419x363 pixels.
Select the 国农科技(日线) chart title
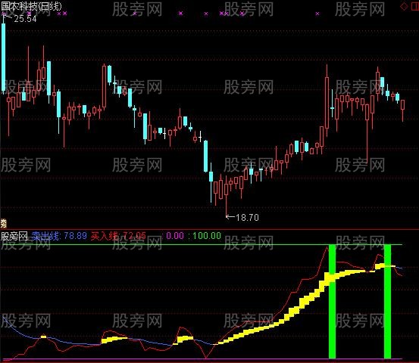coord(31,6)
